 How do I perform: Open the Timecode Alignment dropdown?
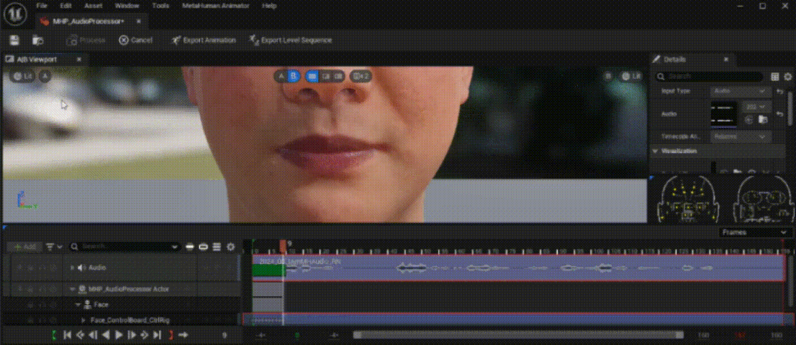coord(741,137)
